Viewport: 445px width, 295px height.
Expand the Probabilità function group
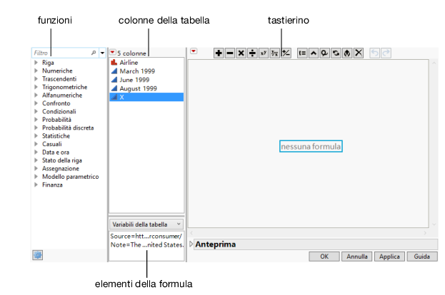(x=36, y=120)
